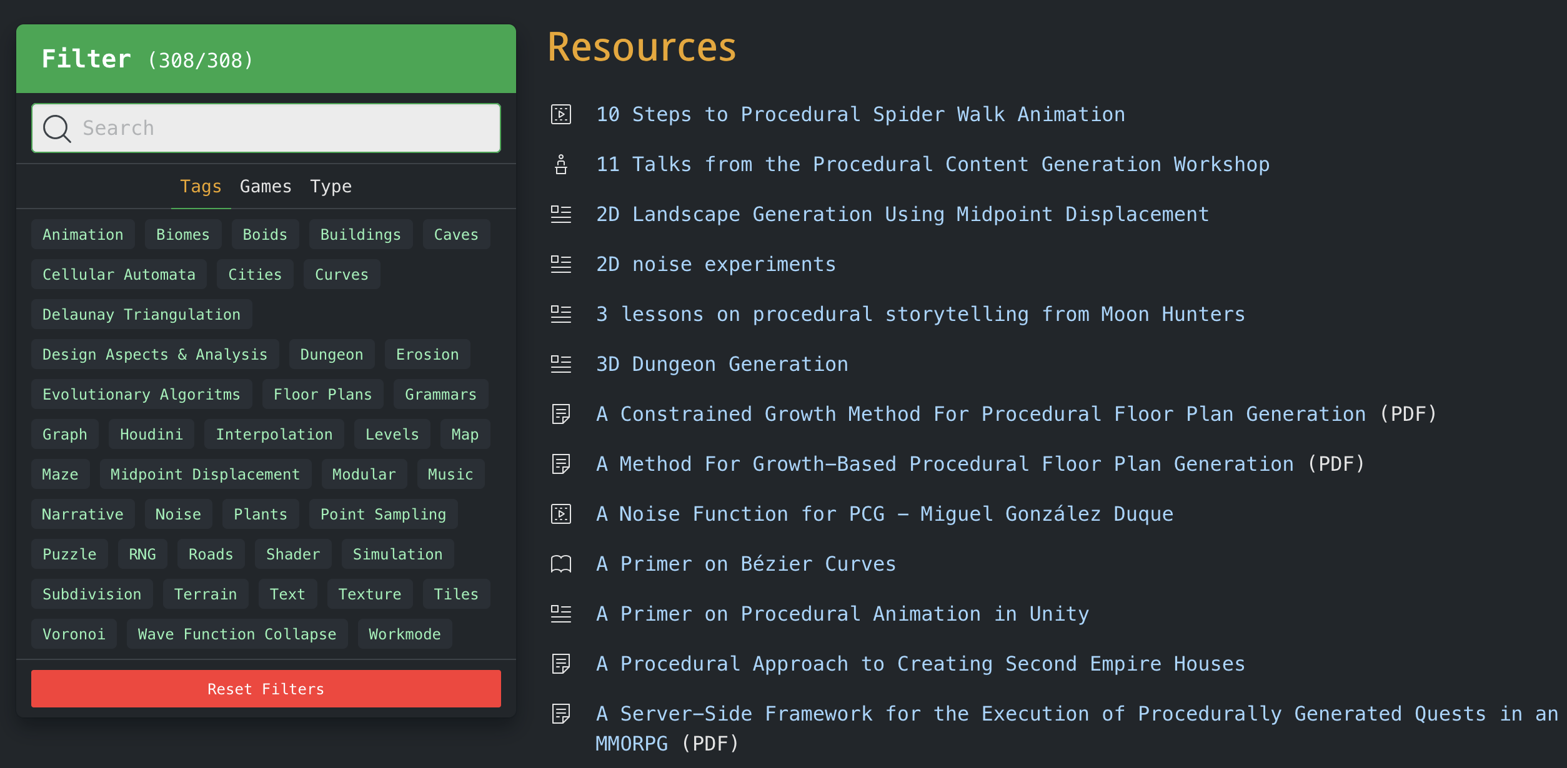1567x768 pixels.
Task: Enable the Terrain tag filter
Action: click(206, 594)
